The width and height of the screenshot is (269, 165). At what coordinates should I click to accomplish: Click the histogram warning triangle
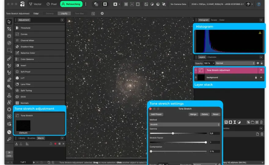coord(260,33)
